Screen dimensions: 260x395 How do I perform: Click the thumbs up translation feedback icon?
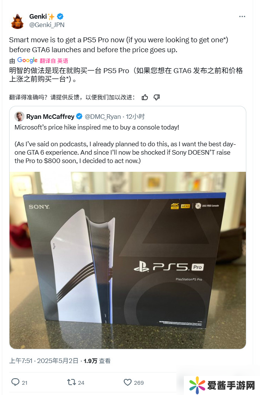(x=145, y=98)
